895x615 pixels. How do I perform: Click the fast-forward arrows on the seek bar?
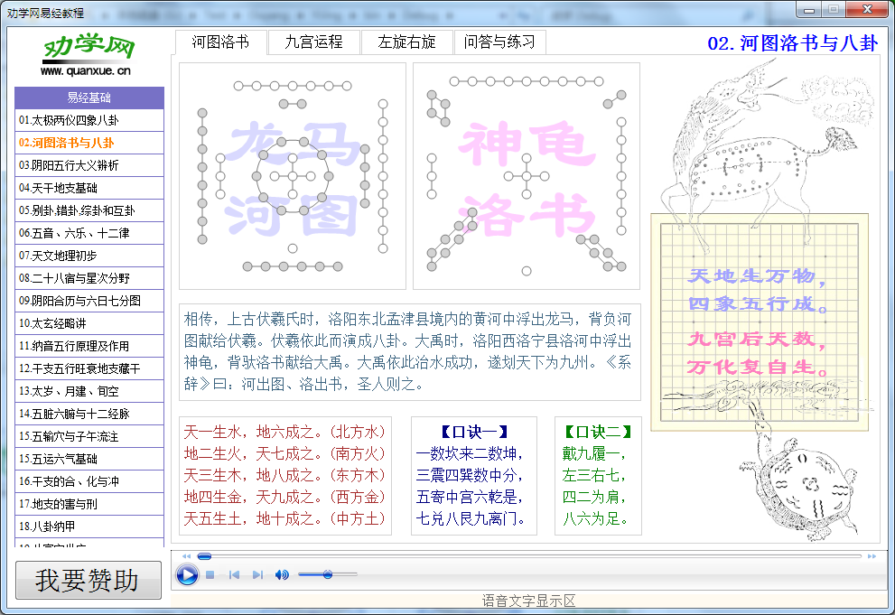coord(872,556)
